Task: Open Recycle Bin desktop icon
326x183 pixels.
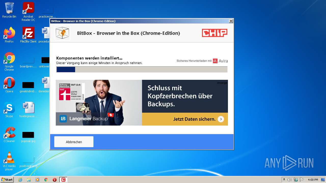Action: pyautogui.click(x=9, y=10)
